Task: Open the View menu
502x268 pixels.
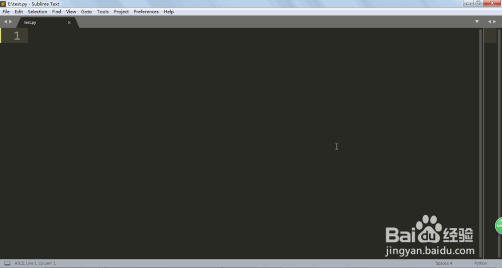Action: click(x=71, y=12)
